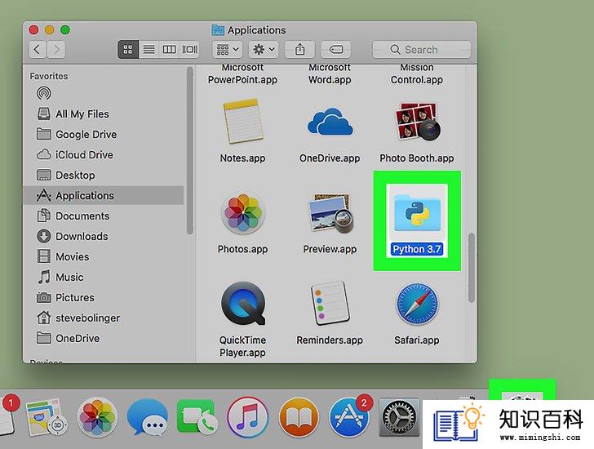Click the Applications window title

click(256, 30)
